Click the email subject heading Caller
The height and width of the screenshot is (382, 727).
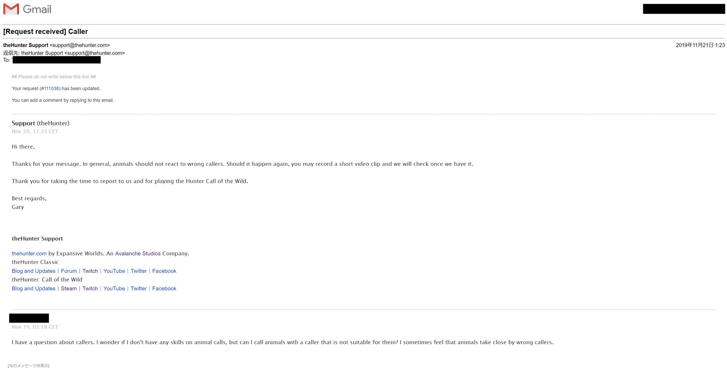point(45,32)
